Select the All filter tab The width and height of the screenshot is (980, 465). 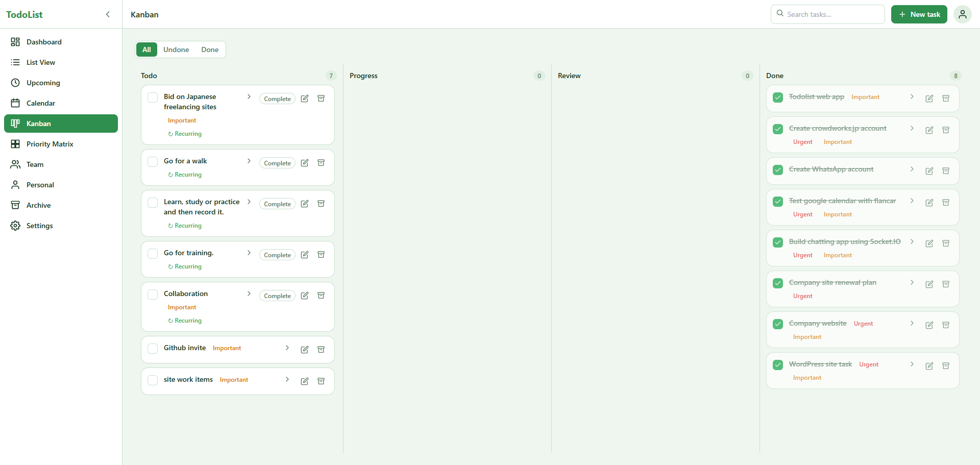pyautogui.click(x=146, y=50)
